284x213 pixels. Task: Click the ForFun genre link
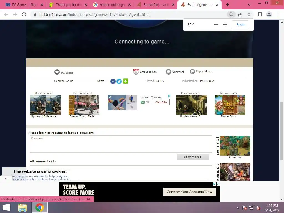[x=69, y=81]
